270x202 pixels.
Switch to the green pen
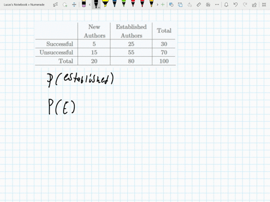click(x=124, y=3)
